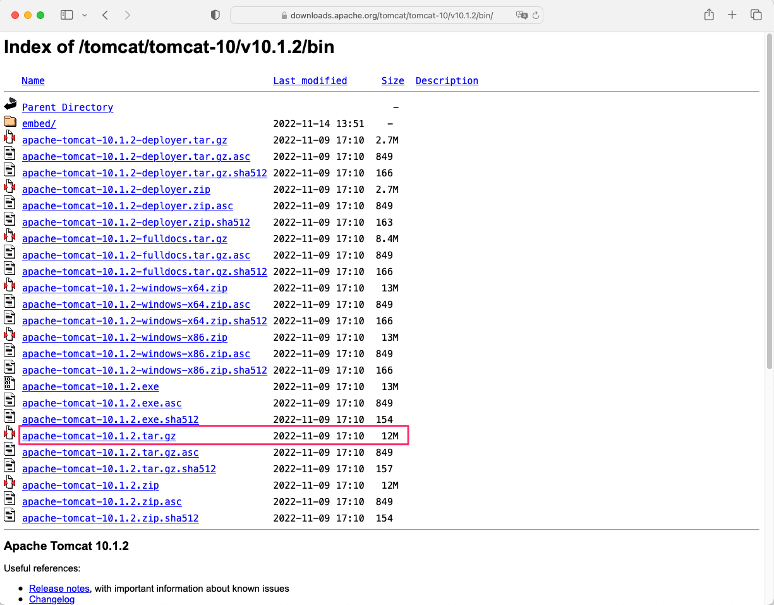Sort listing by Last modified
Screen dimensions: 774x605
point(310,81)
